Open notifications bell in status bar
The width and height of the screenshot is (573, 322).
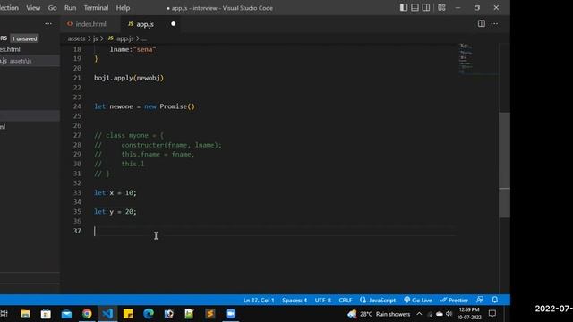pyautogui.click(x=495, y=300)
